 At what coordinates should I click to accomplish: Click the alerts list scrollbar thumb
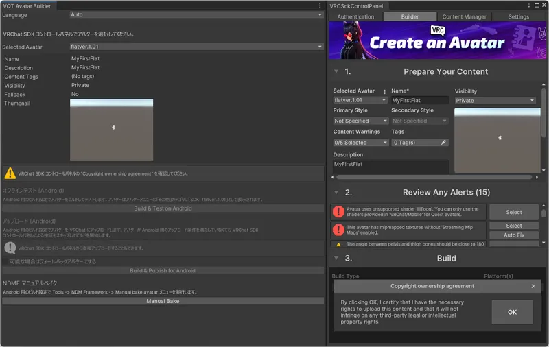(x=544, y=213)
